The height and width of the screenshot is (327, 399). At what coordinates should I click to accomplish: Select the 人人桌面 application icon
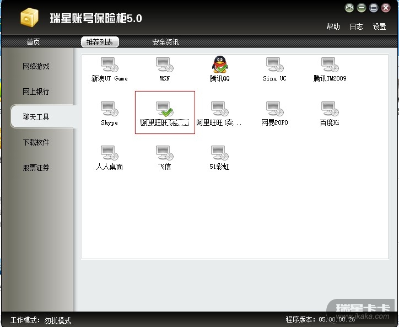110,153
